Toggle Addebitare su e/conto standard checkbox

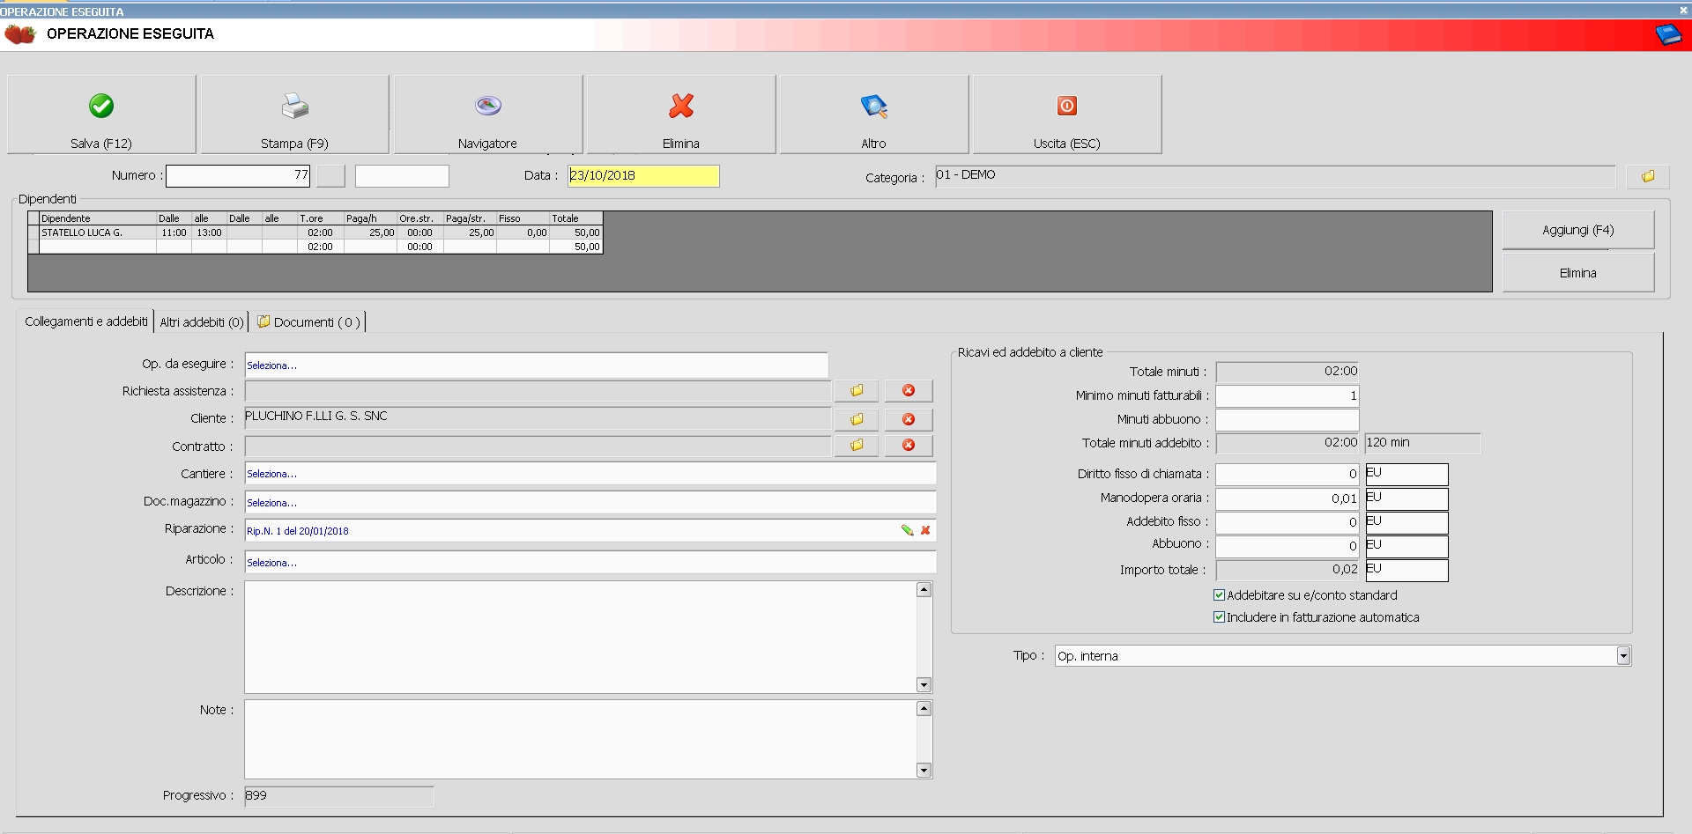click(x=1219, y=595)
